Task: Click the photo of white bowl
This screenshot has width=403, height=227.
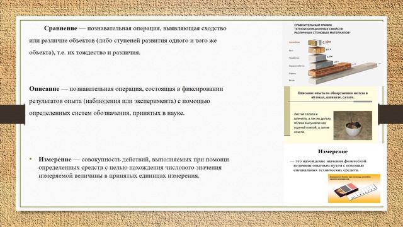Action: point(353,125)
